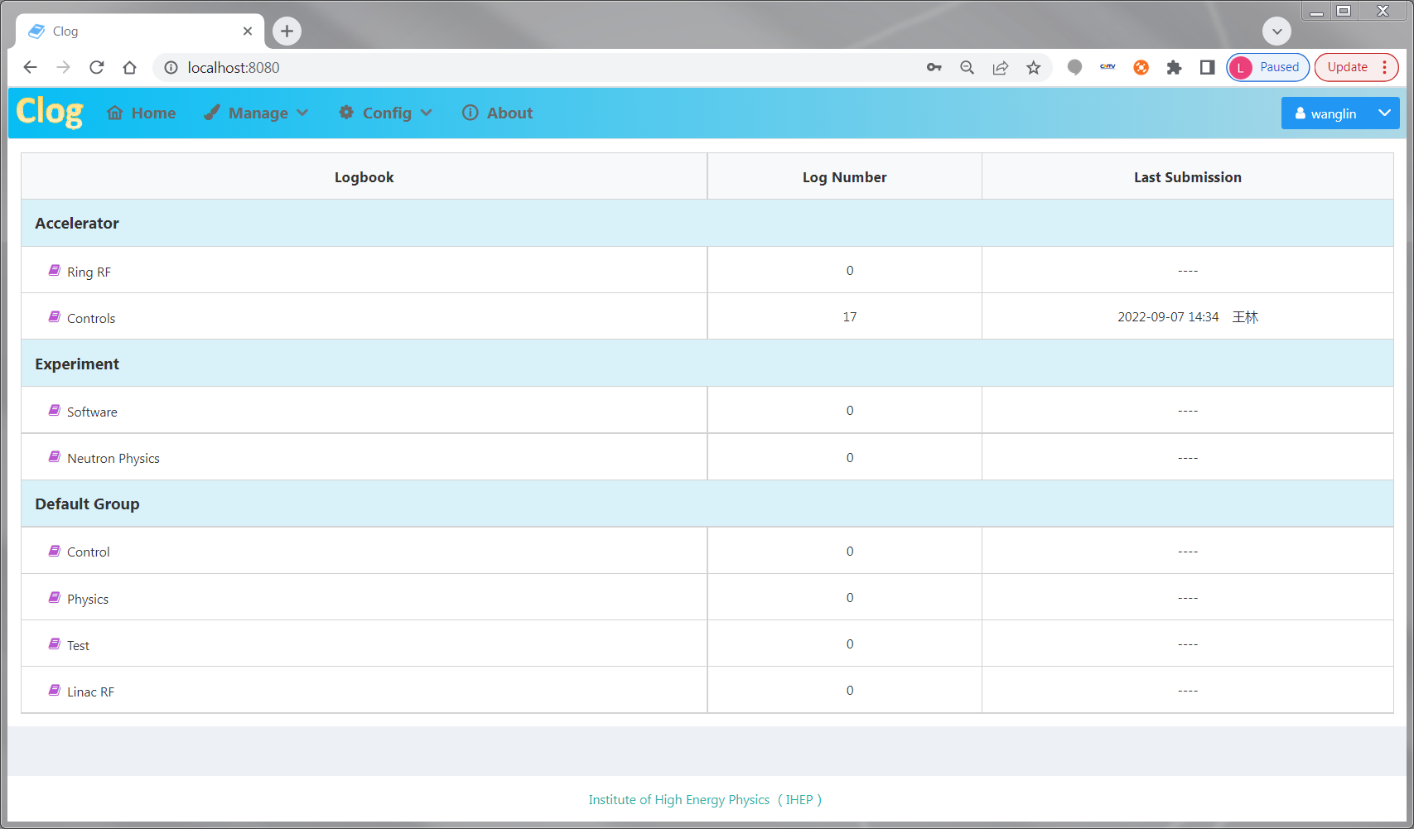
Task: Click the zoom magnifier icon in address bar
Action: (967, 67)
